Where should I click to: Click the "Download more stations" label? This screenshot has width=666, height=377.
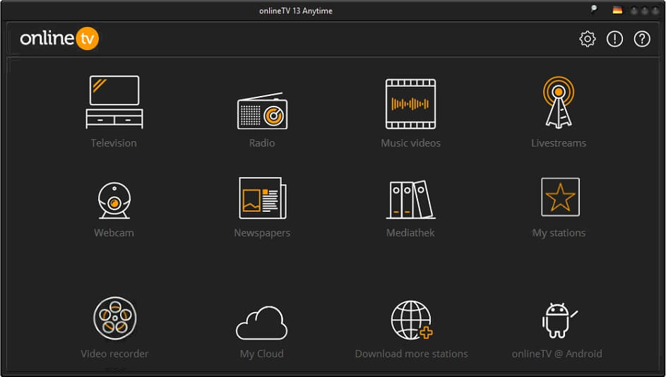click(411, 354)
